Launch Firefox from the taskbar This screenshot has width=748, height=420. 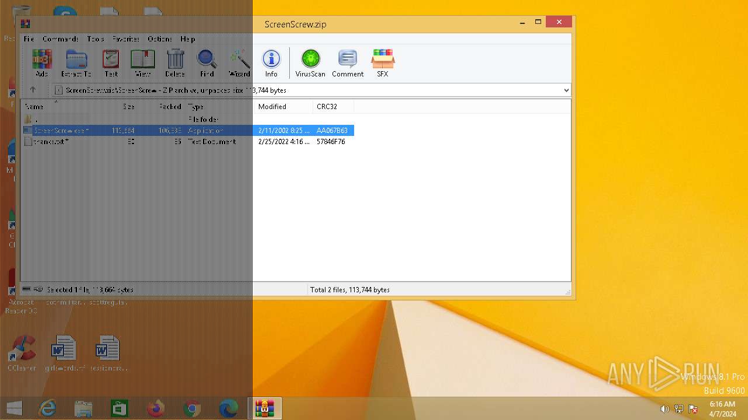155,408
